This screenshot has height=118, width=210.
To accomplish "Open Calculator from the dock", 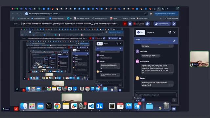I will click(x=112, y=106).
